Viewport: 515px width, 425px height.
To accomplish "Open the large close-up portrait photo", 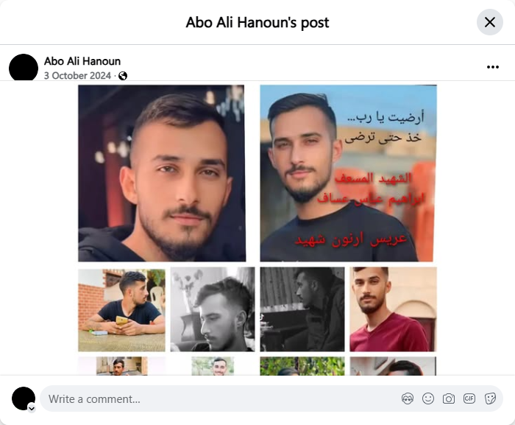I will click(162, 173).
